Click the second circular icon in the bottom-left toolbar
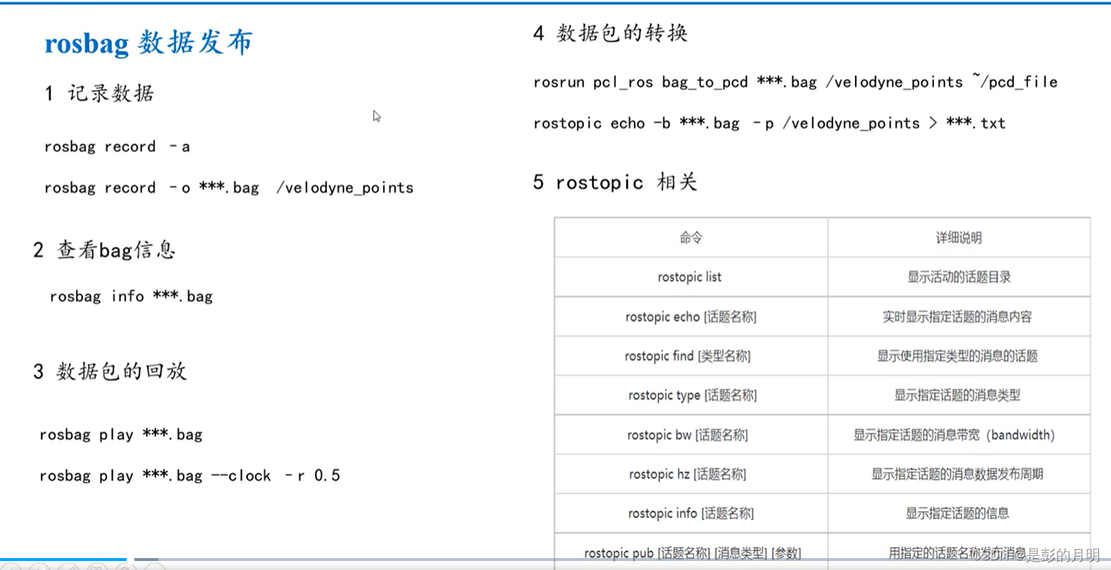 [x=39, y=567]
